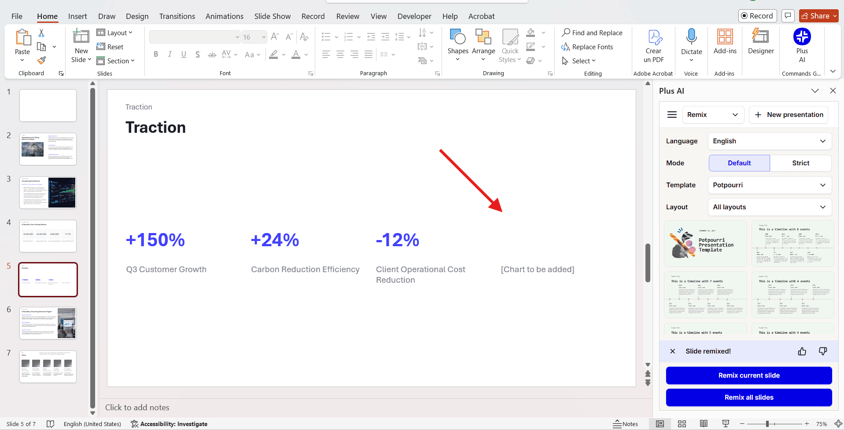This screenshot has height=430, width=844.
Task: Open the All layouts dropdown
Action: pos(770,207)
